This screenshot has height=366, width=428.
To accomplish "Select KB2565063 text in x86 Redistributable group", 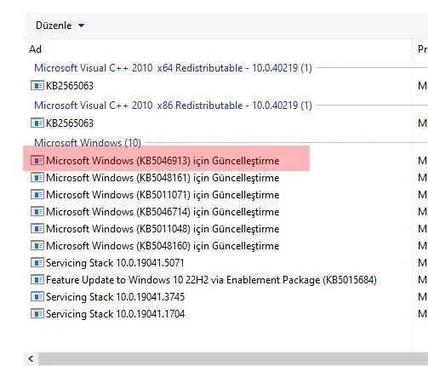I will coord(70,123).
